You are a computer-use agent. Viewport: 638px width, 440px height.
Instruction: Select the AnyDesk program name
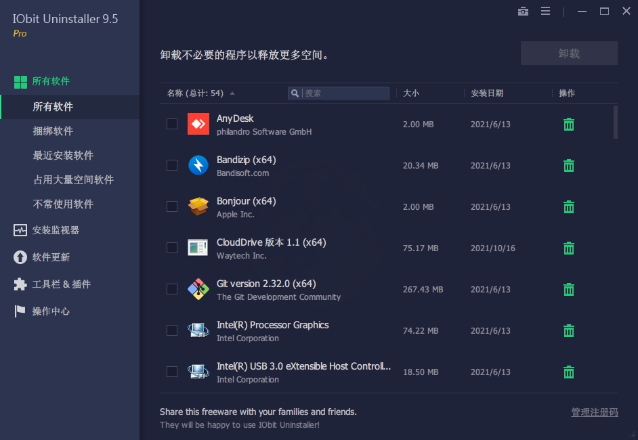click(235, 118)
